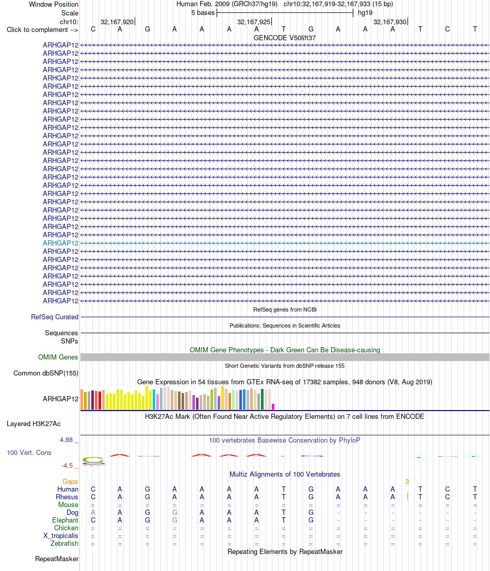Click the Zebrafish species label
The width and height of the screenshot is (490, 571).
pyautogui.click(x=64, y=544)
